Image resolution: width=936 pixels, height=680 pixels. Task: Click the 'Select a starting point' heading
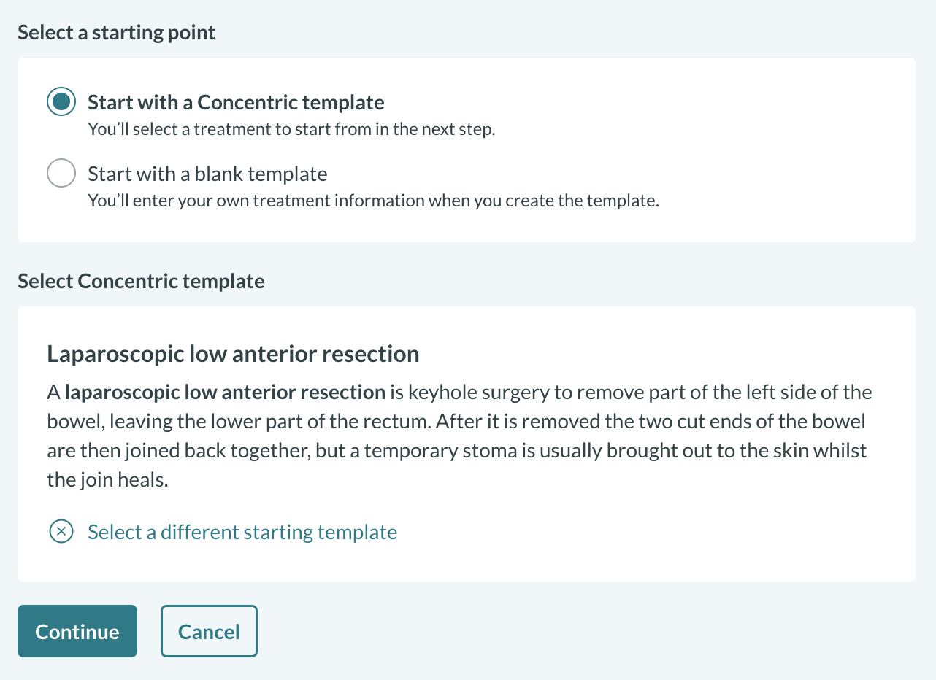click(x=116, y=31)
